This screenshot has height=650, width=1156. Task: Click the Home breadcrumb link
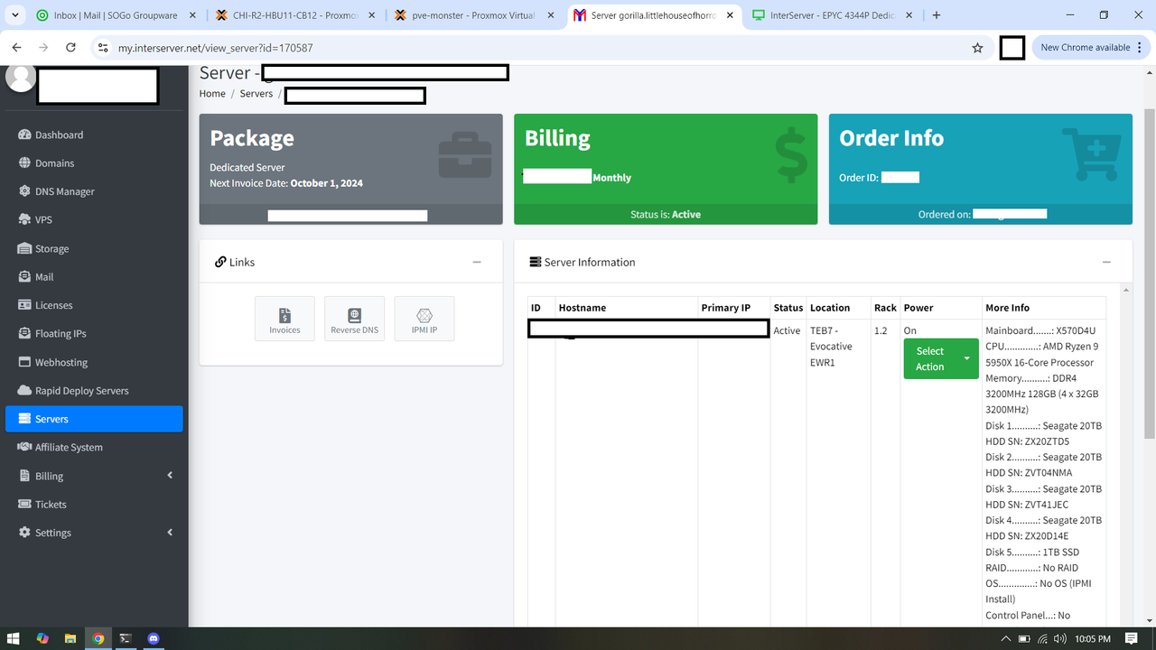[x=212, y=94]
